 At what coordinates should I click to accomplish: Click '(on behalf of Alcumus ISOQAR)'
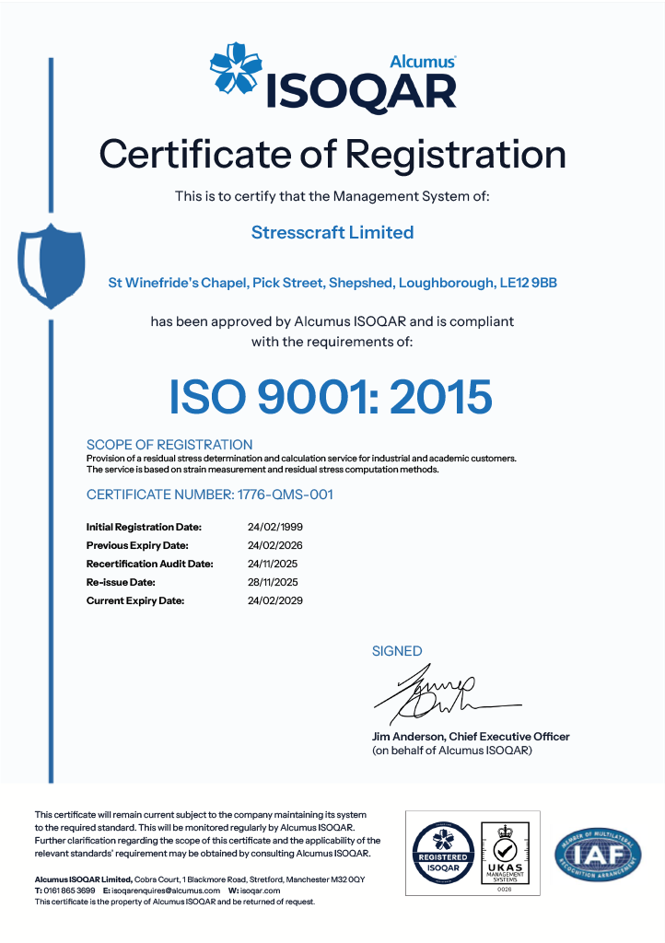pos(452,751)
